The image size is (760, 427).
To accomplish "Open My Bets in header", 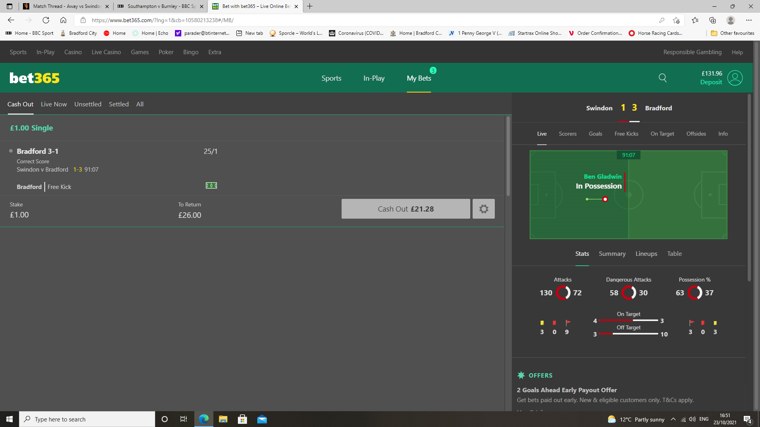I will click(419, 78).
